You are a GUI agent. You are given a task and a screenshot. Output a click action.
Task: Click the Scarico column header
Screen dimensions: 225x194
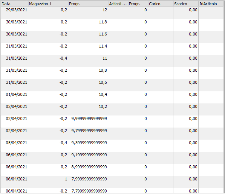186,4
